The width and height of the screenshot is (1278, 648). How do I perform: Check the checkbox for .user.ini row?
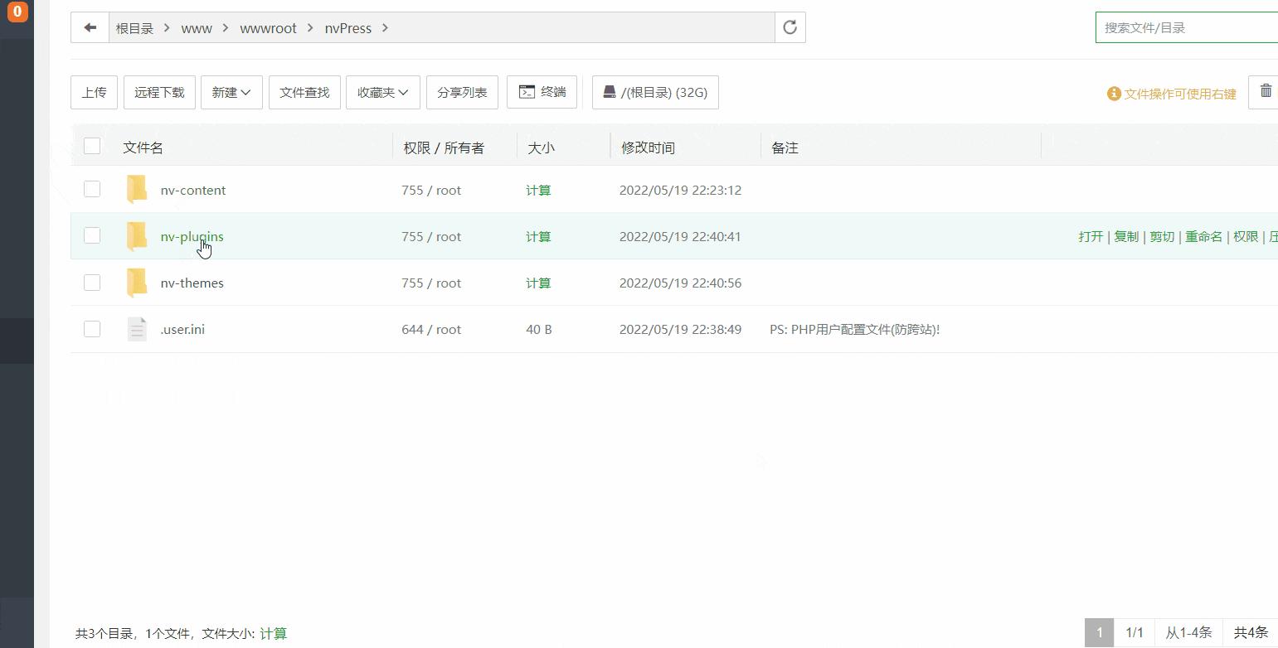[91, 328]
